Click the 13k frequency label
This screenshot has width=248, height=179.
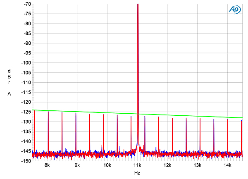pos(198,165)
